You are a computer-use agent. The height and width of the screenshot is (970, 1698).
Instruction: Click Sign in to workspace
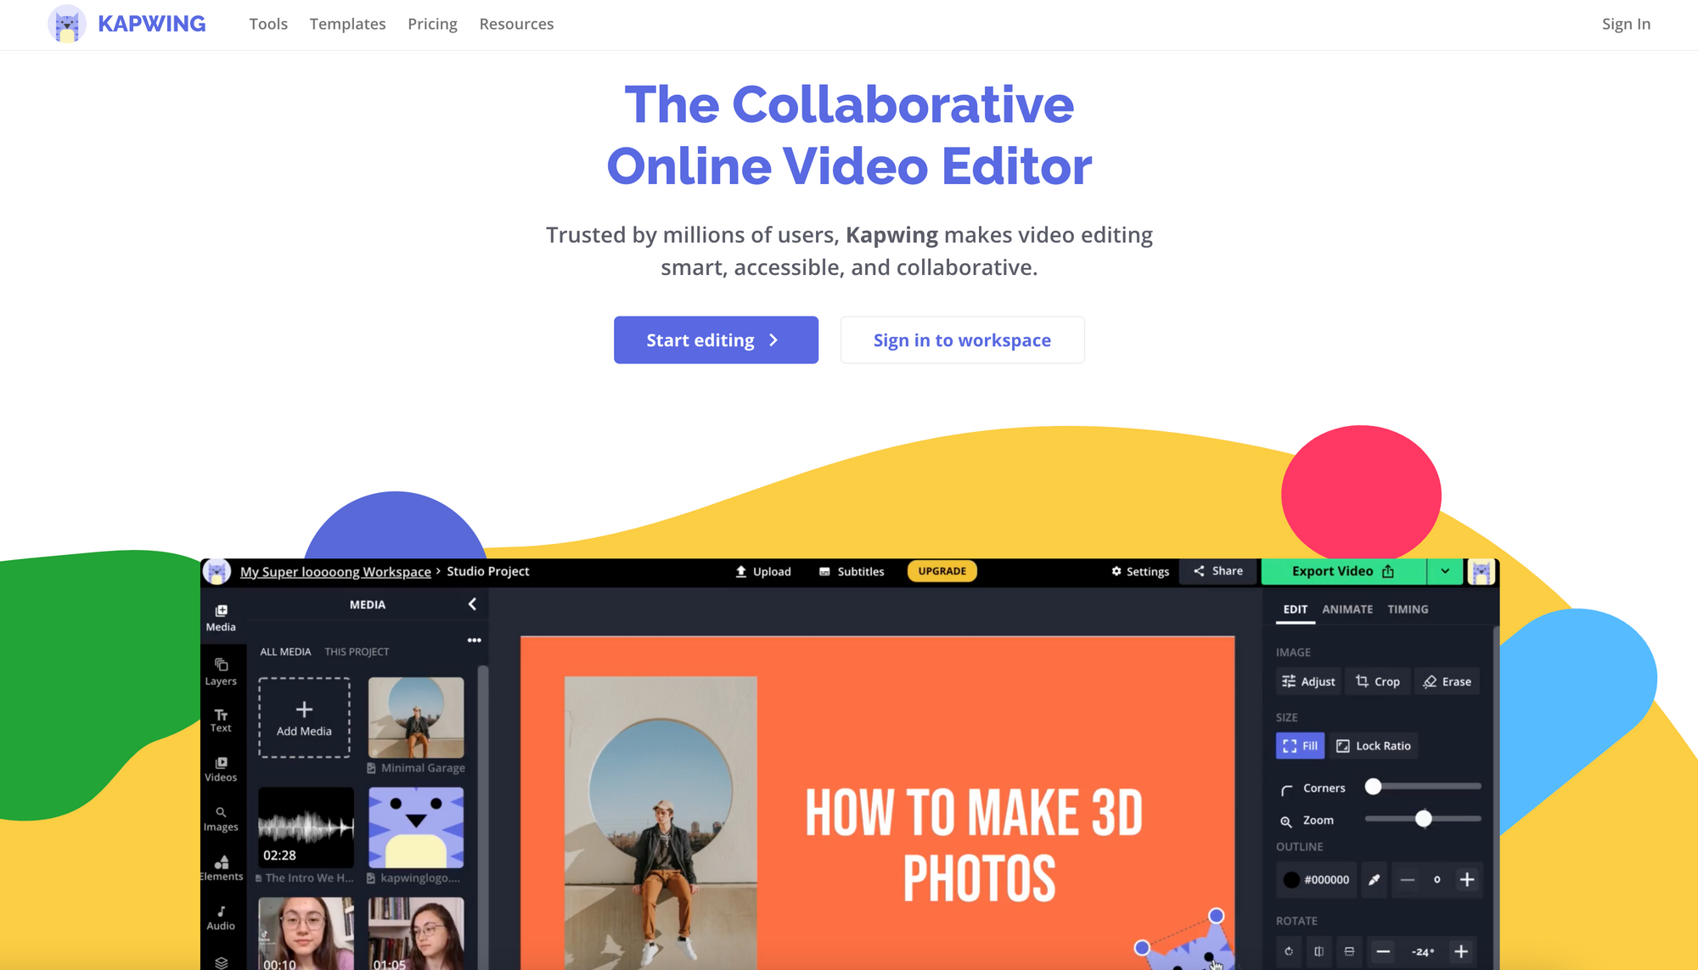pos(962,340)
